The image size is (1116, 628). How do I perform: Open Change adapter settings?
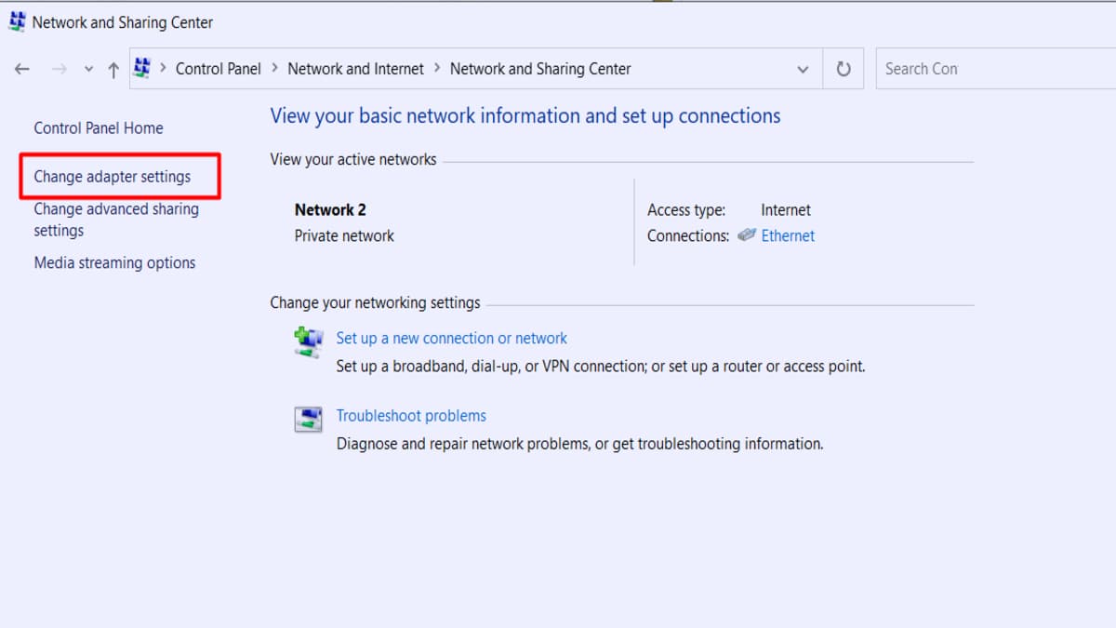113,177
